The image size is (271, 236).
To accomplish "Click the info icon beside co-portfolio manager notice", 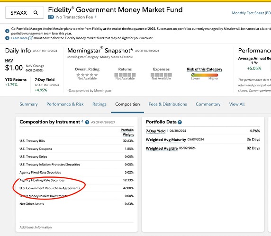I will click(7, 31).
